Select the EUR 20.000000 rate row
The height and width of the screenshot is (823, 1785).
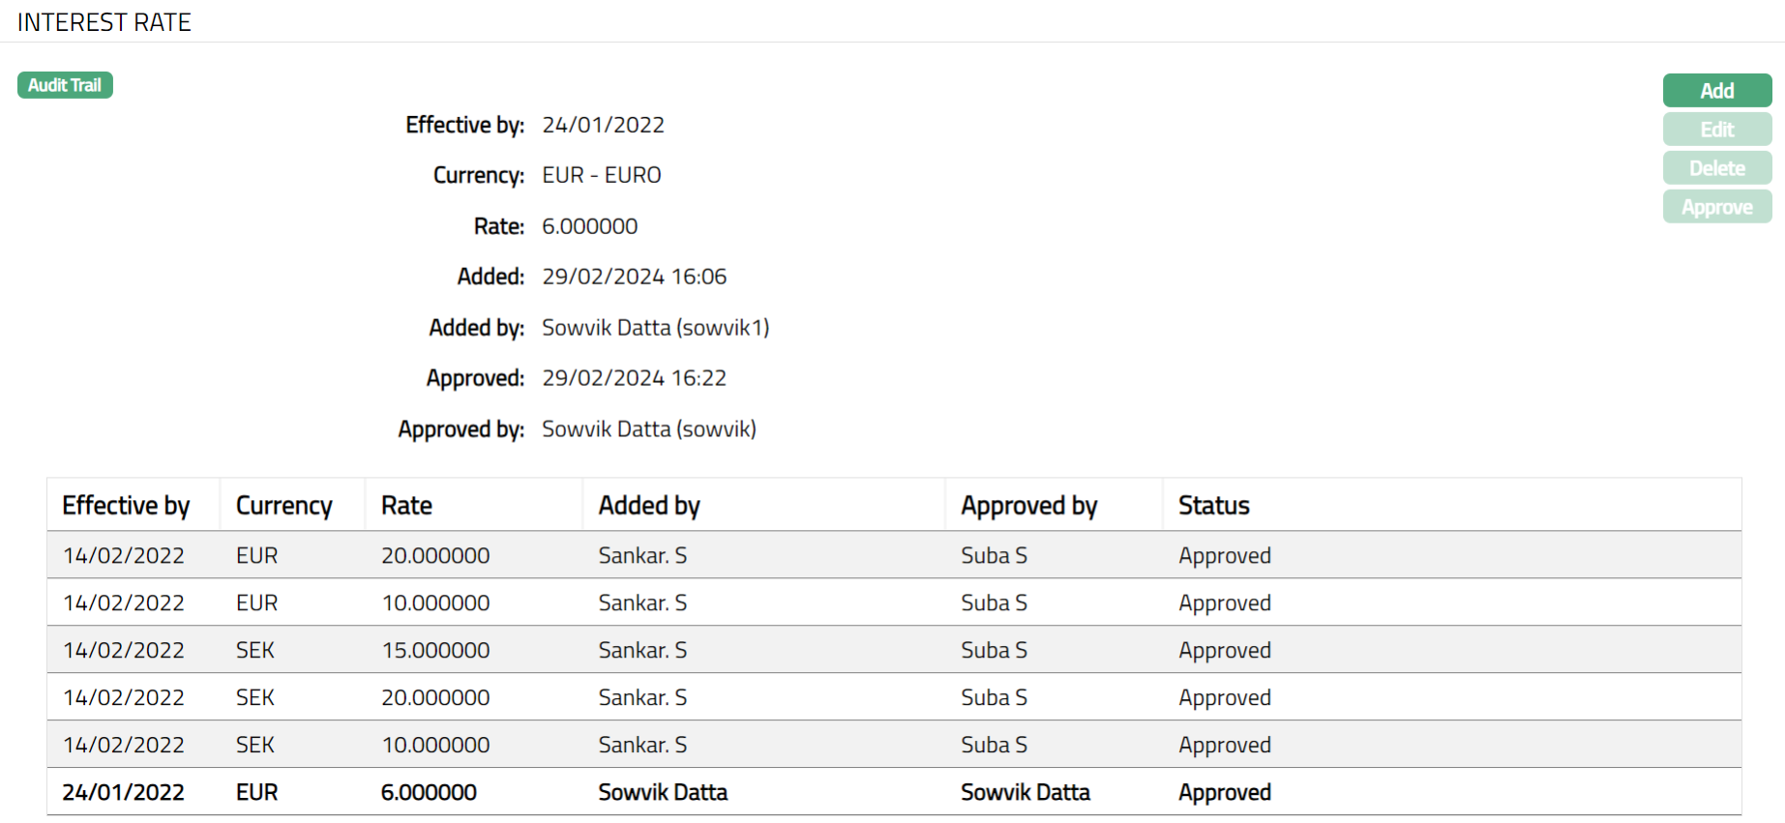435,556
